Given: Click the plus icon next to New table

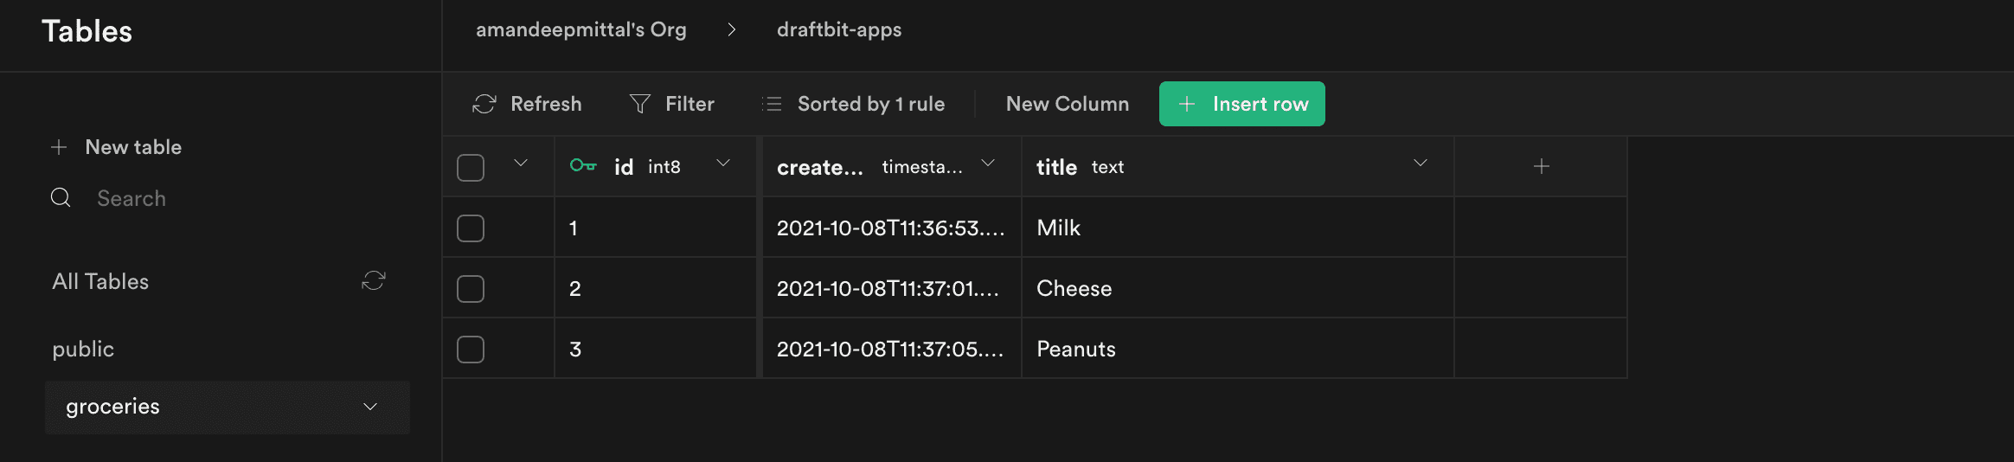Looking at the screenshot, I should pos(59,147).
